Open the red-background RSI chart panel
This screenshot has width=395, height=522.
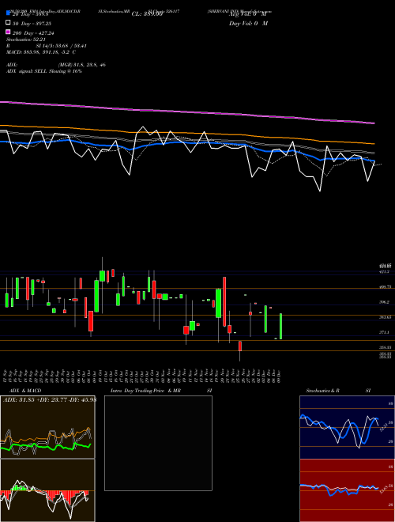[x=347, y=490]
